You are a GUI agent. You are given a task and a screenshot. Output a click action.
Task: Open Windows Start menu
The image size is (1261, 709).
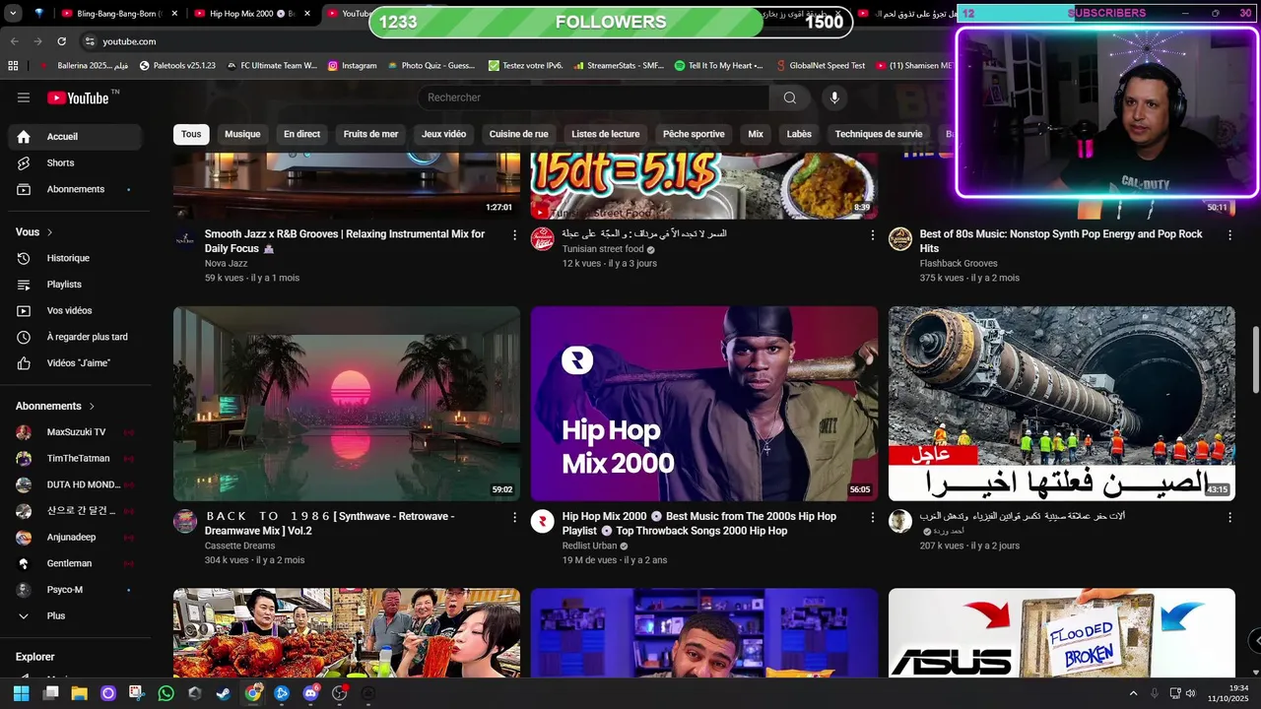tap(21, 693)
